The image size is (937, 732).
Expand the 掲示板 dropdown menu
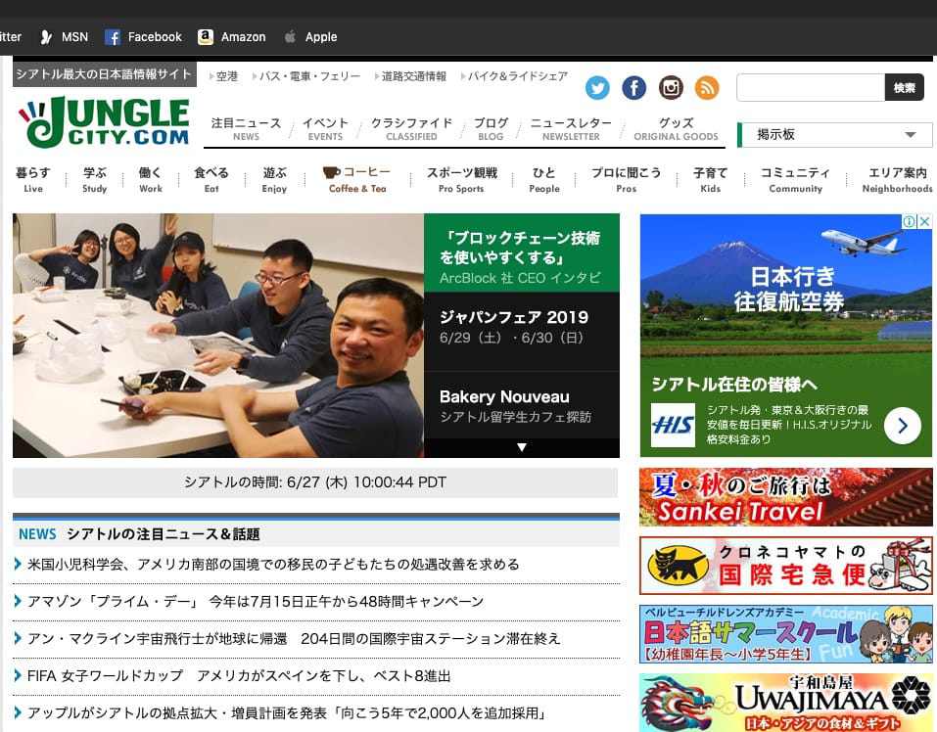[910, 135]
